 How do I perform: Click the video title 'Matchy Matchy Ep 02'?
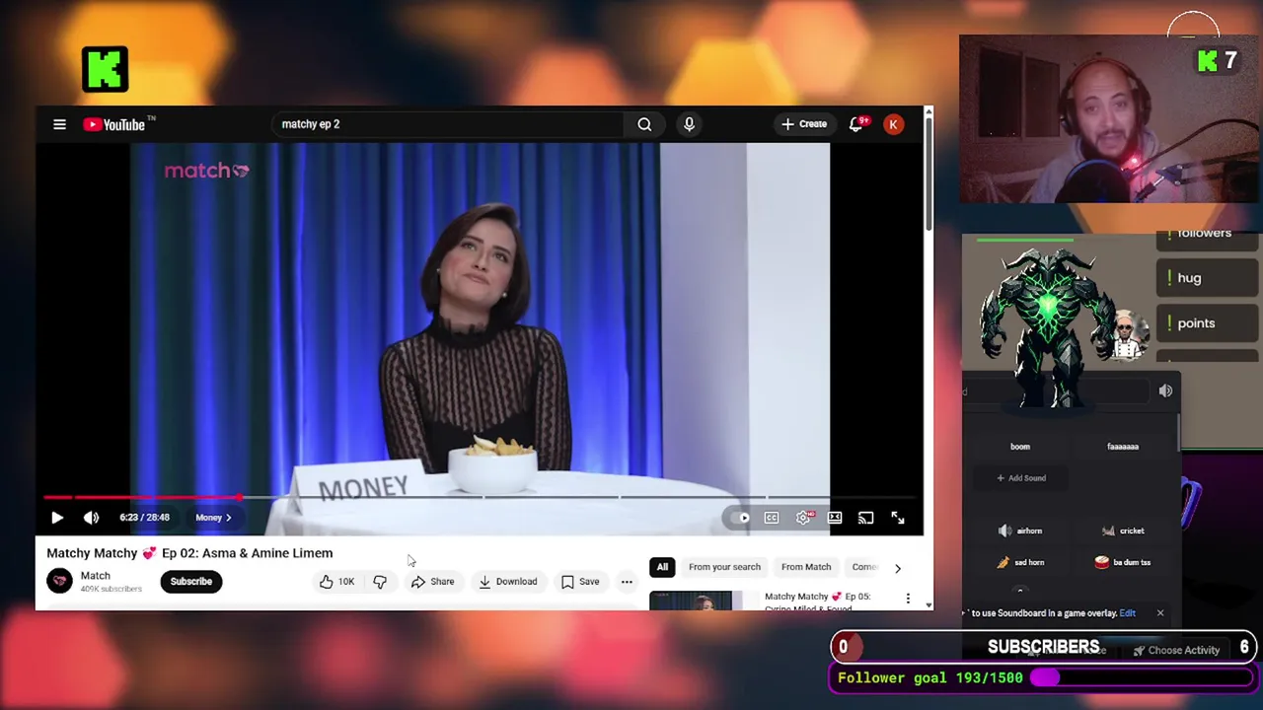[189, 553]
